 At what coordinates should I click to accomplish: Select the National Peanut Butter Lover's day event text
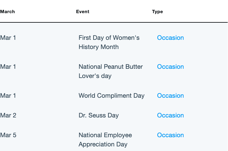pos(111,71)
